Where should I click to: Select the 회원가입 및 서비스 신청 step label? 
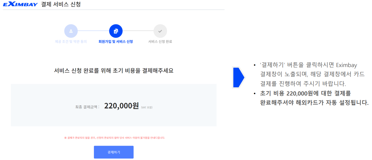click(x=116, y=41)
